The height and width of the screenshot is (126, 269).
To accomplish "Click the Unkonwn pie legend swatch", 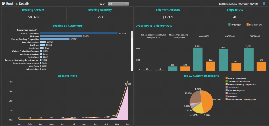I will [227, 97].
